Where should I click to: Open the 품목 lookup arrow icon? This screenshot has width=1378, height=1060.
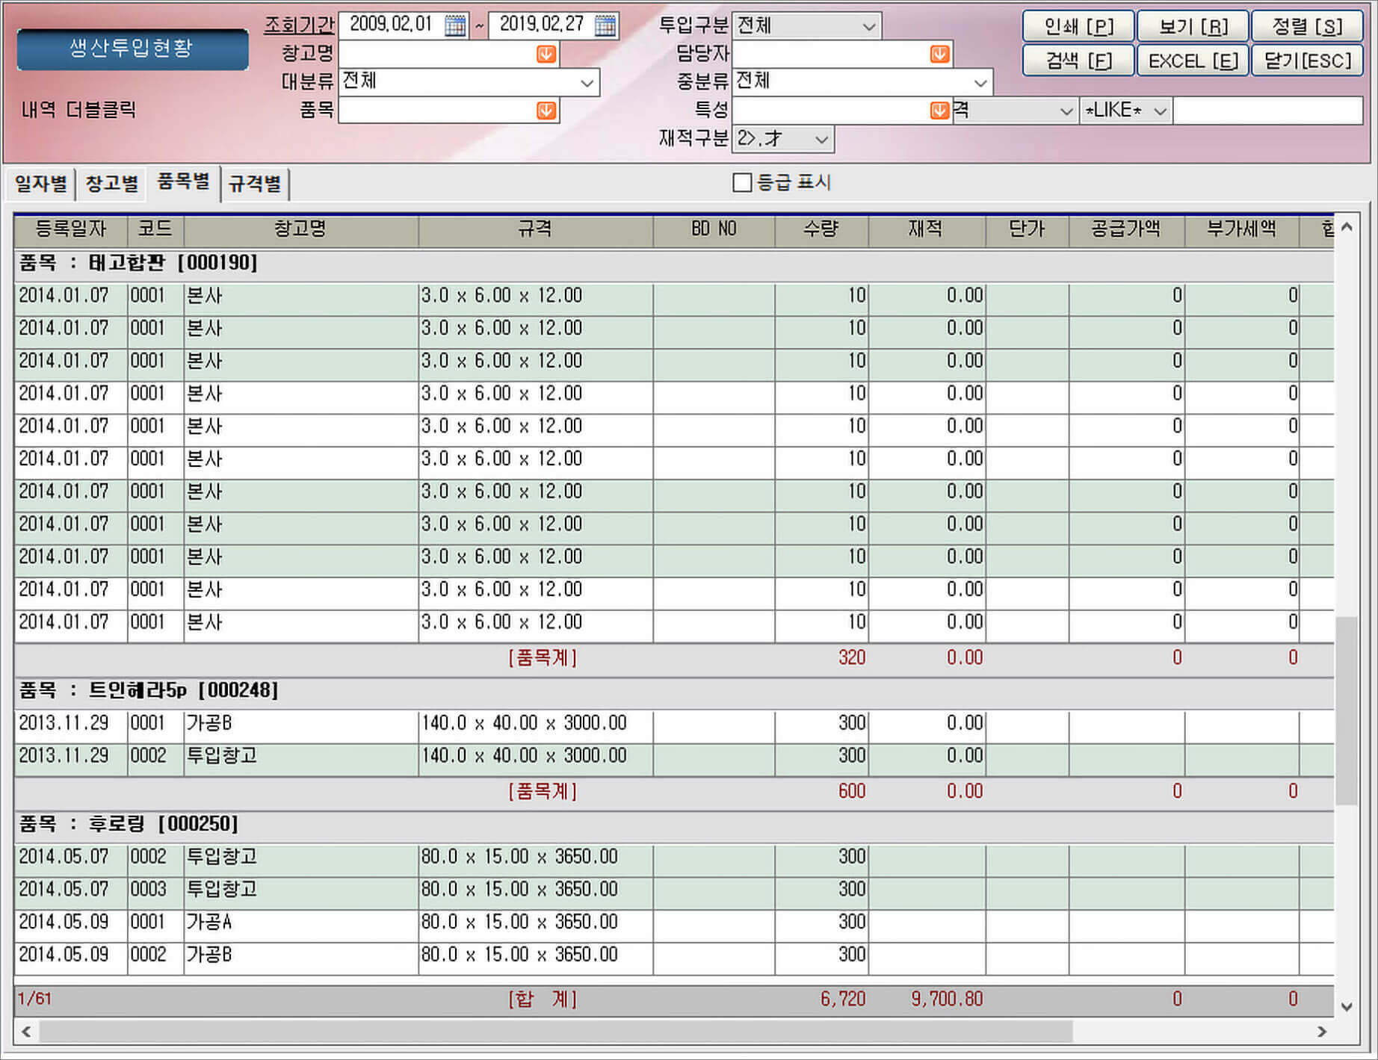point(546,111)
